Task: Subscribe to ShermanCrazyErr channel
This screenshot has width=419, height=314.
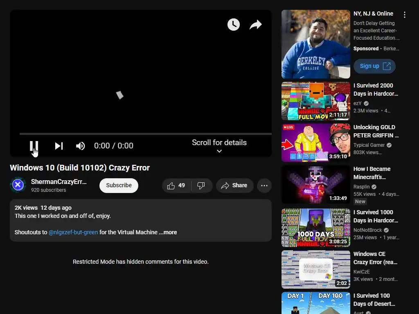Action: click(119, 185)
